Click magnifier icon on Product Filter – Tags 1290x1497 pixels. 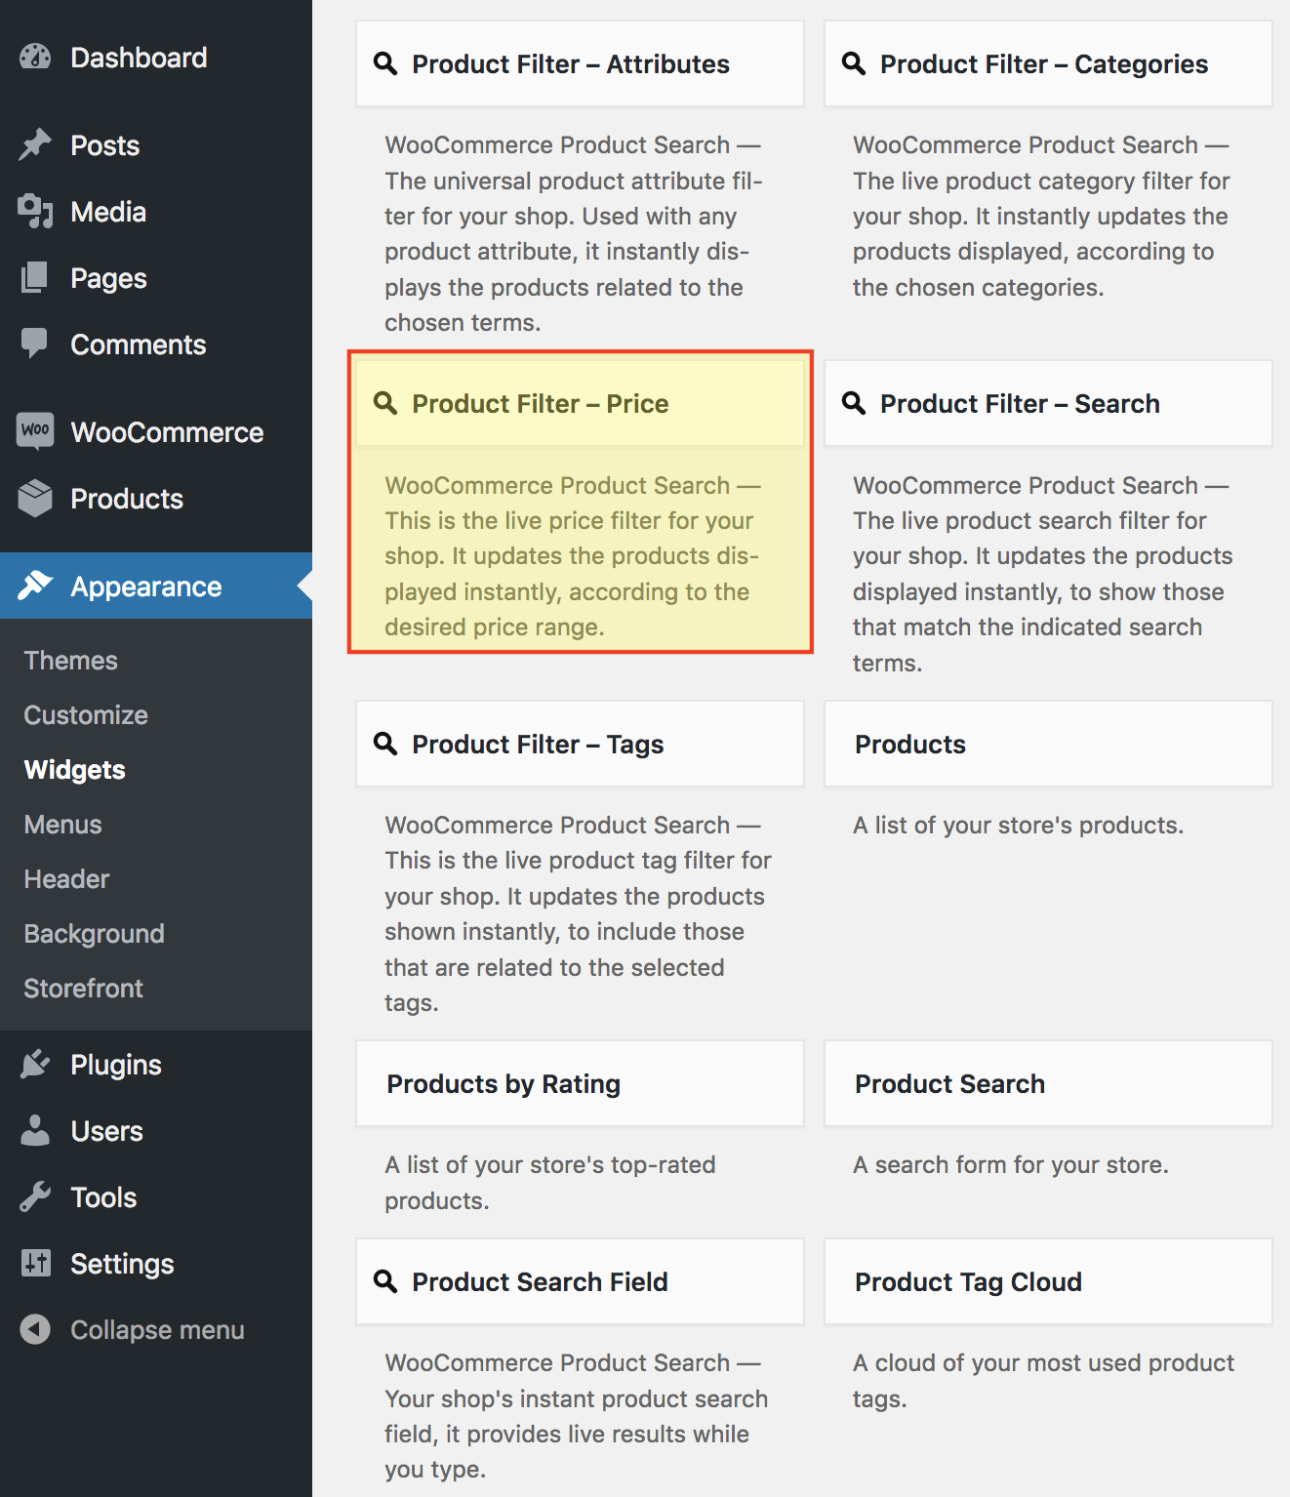tap(385, 744)
